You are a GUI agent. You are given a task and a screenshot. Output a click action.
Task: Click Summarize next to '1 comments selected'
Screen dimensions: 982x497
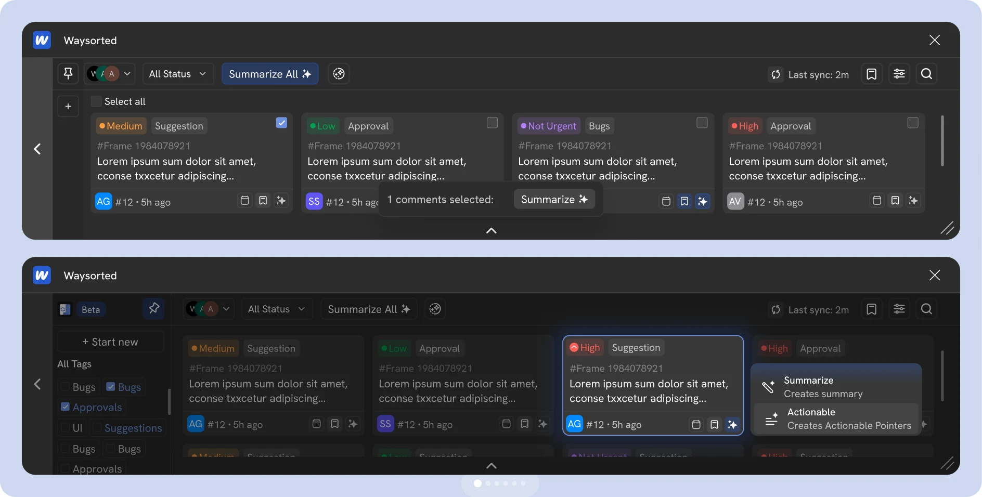tap(554, 199)
